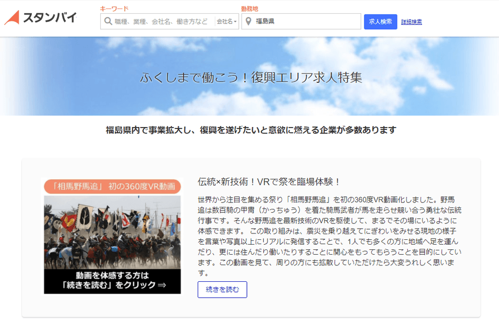Click the Stanby orange paper-plane logo icon
Screen dimensions: 499x335
12,18
